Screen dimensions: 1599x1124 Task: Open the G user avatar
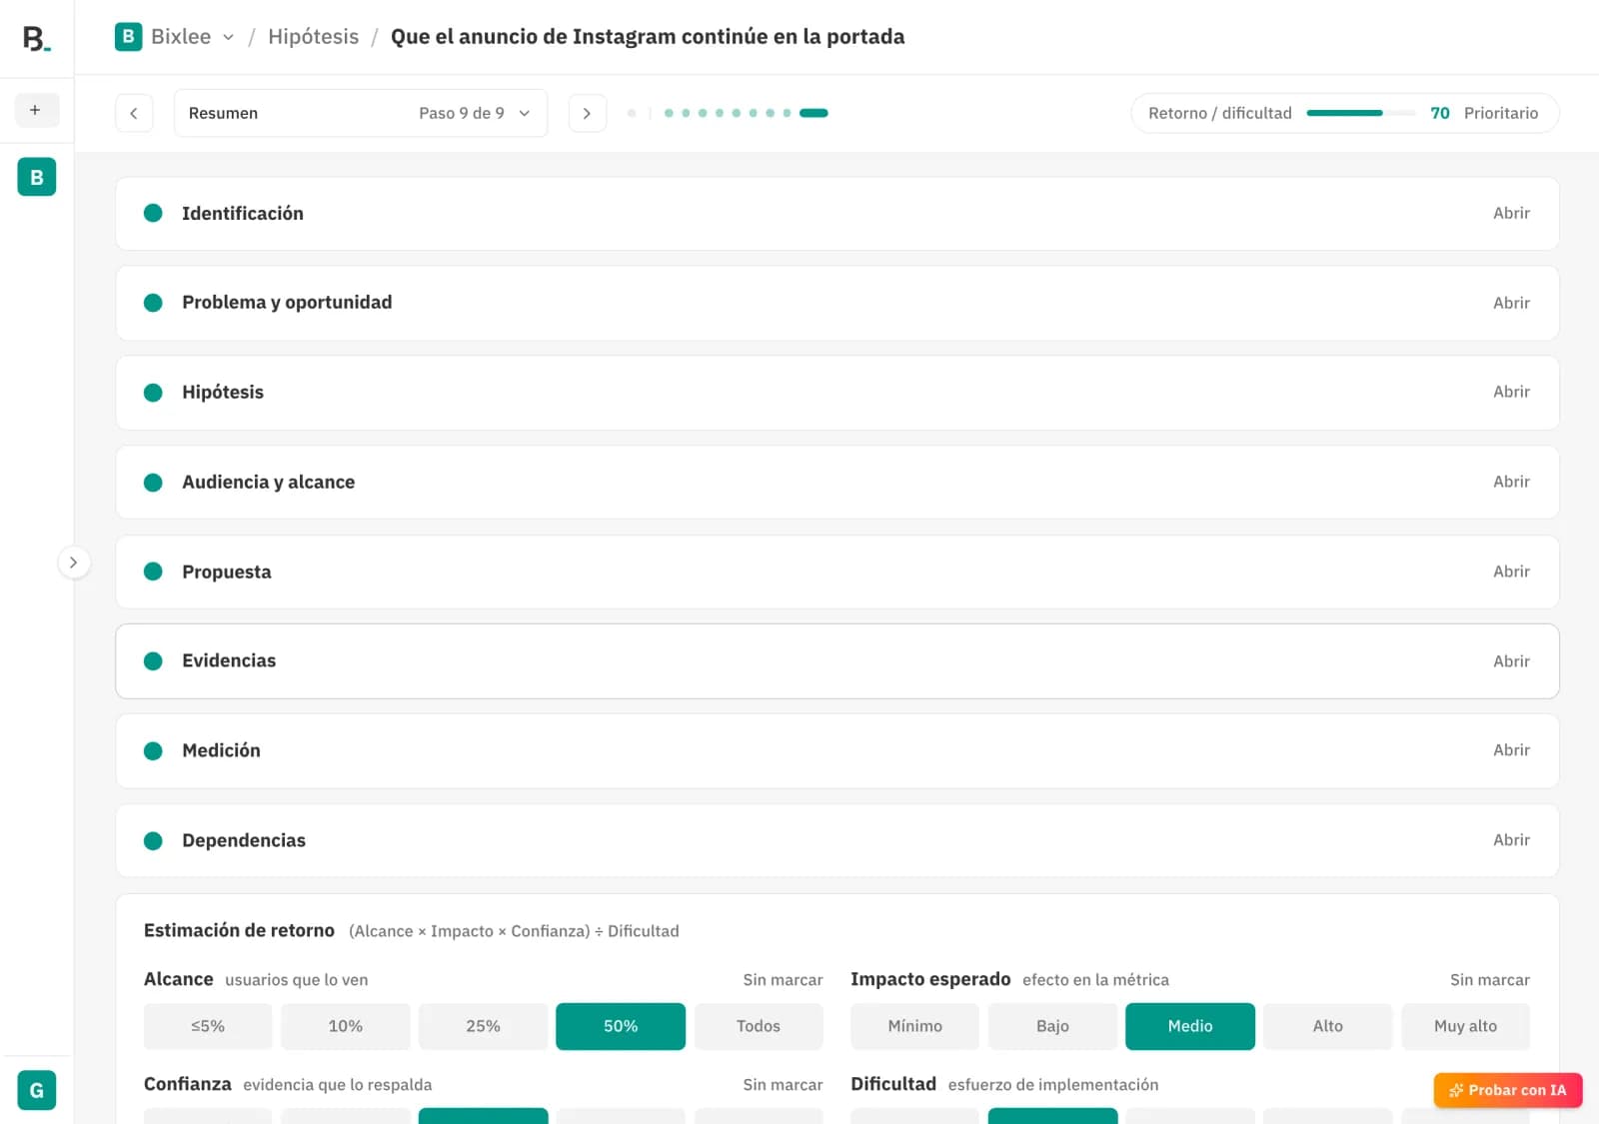37,1090
